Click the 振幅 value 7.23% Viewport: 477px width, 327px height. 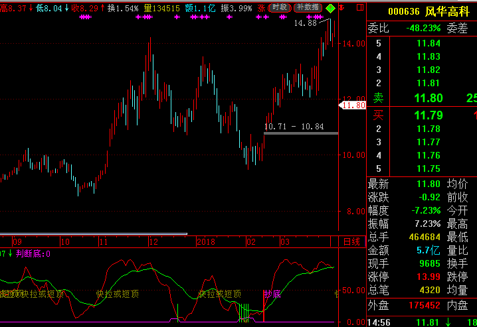pos(427,224)
